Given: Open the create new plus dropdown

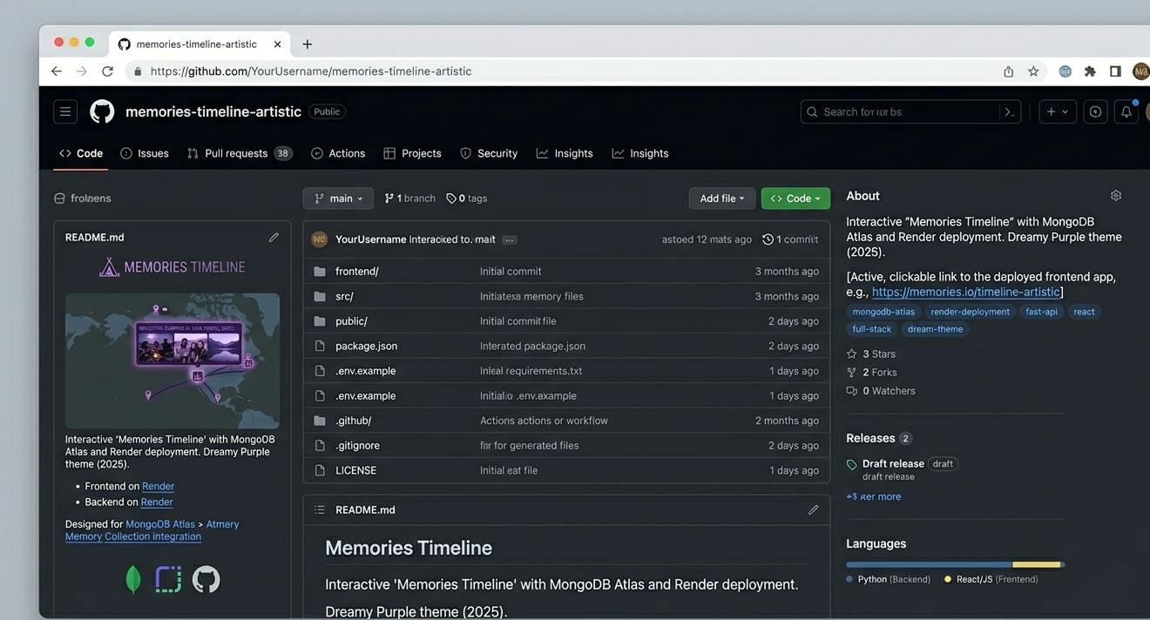Looking at the screenshot, I should [x=1057, y=111].
